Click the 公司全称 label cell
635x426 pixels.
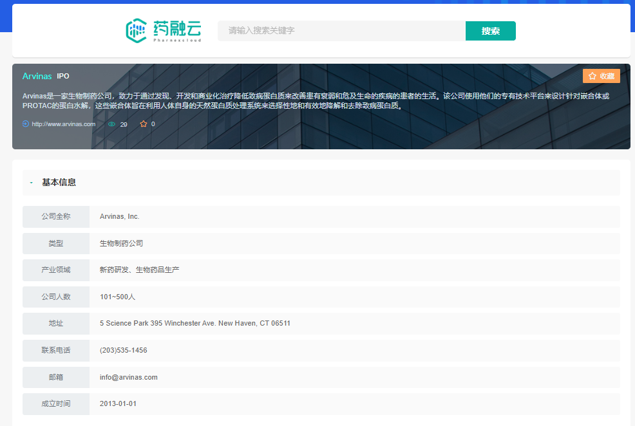coord(56,216)
